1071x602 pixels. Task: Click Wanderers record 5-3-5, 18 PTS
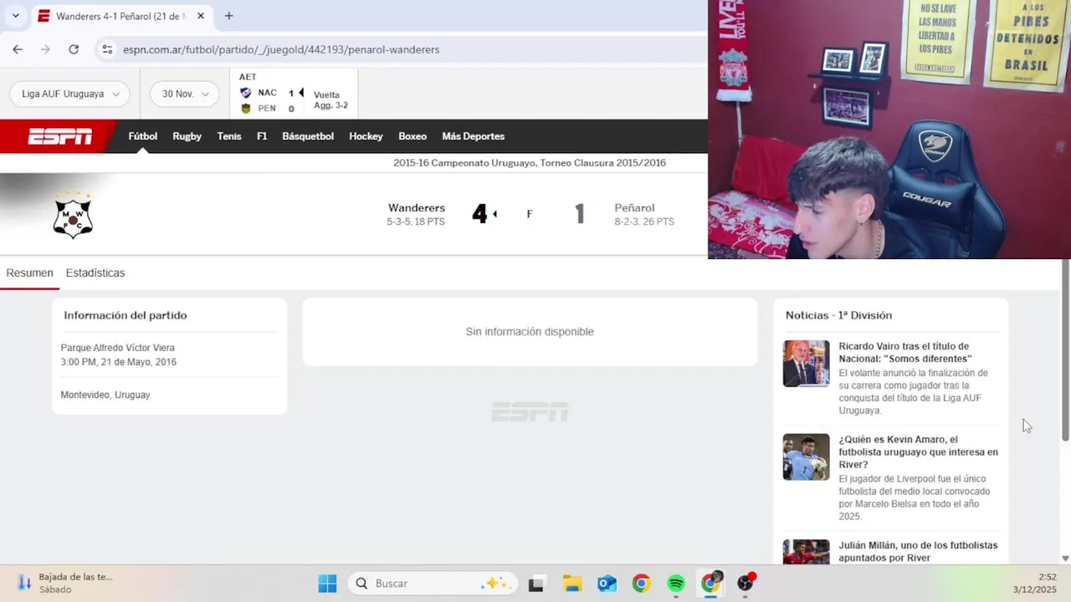[416, 222]
